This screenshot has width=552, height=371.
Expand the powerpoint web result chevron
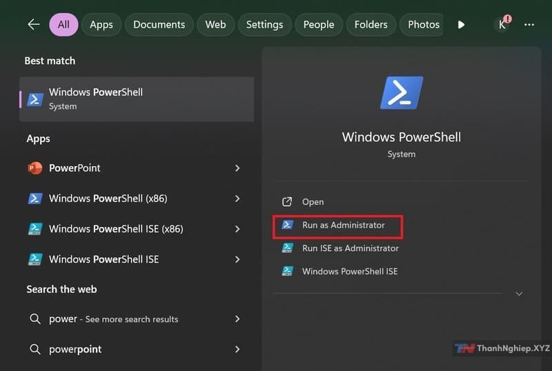tap(237, 349)
